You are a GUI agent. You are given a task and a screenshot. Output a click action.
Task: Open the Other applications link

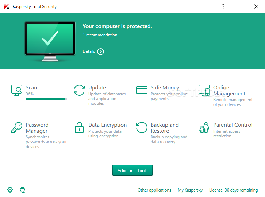pos(154,190)
